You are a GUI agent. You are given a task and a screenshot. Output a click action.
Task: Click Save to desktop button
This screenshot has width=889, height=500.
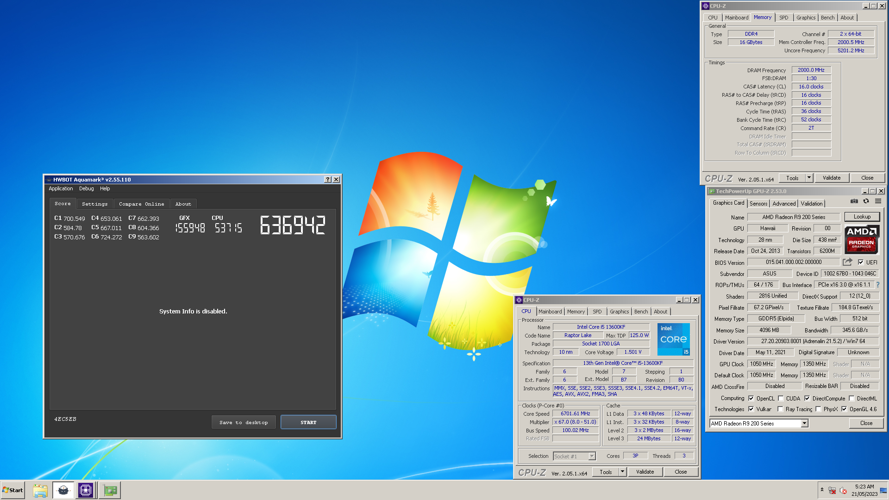(244, 422)
